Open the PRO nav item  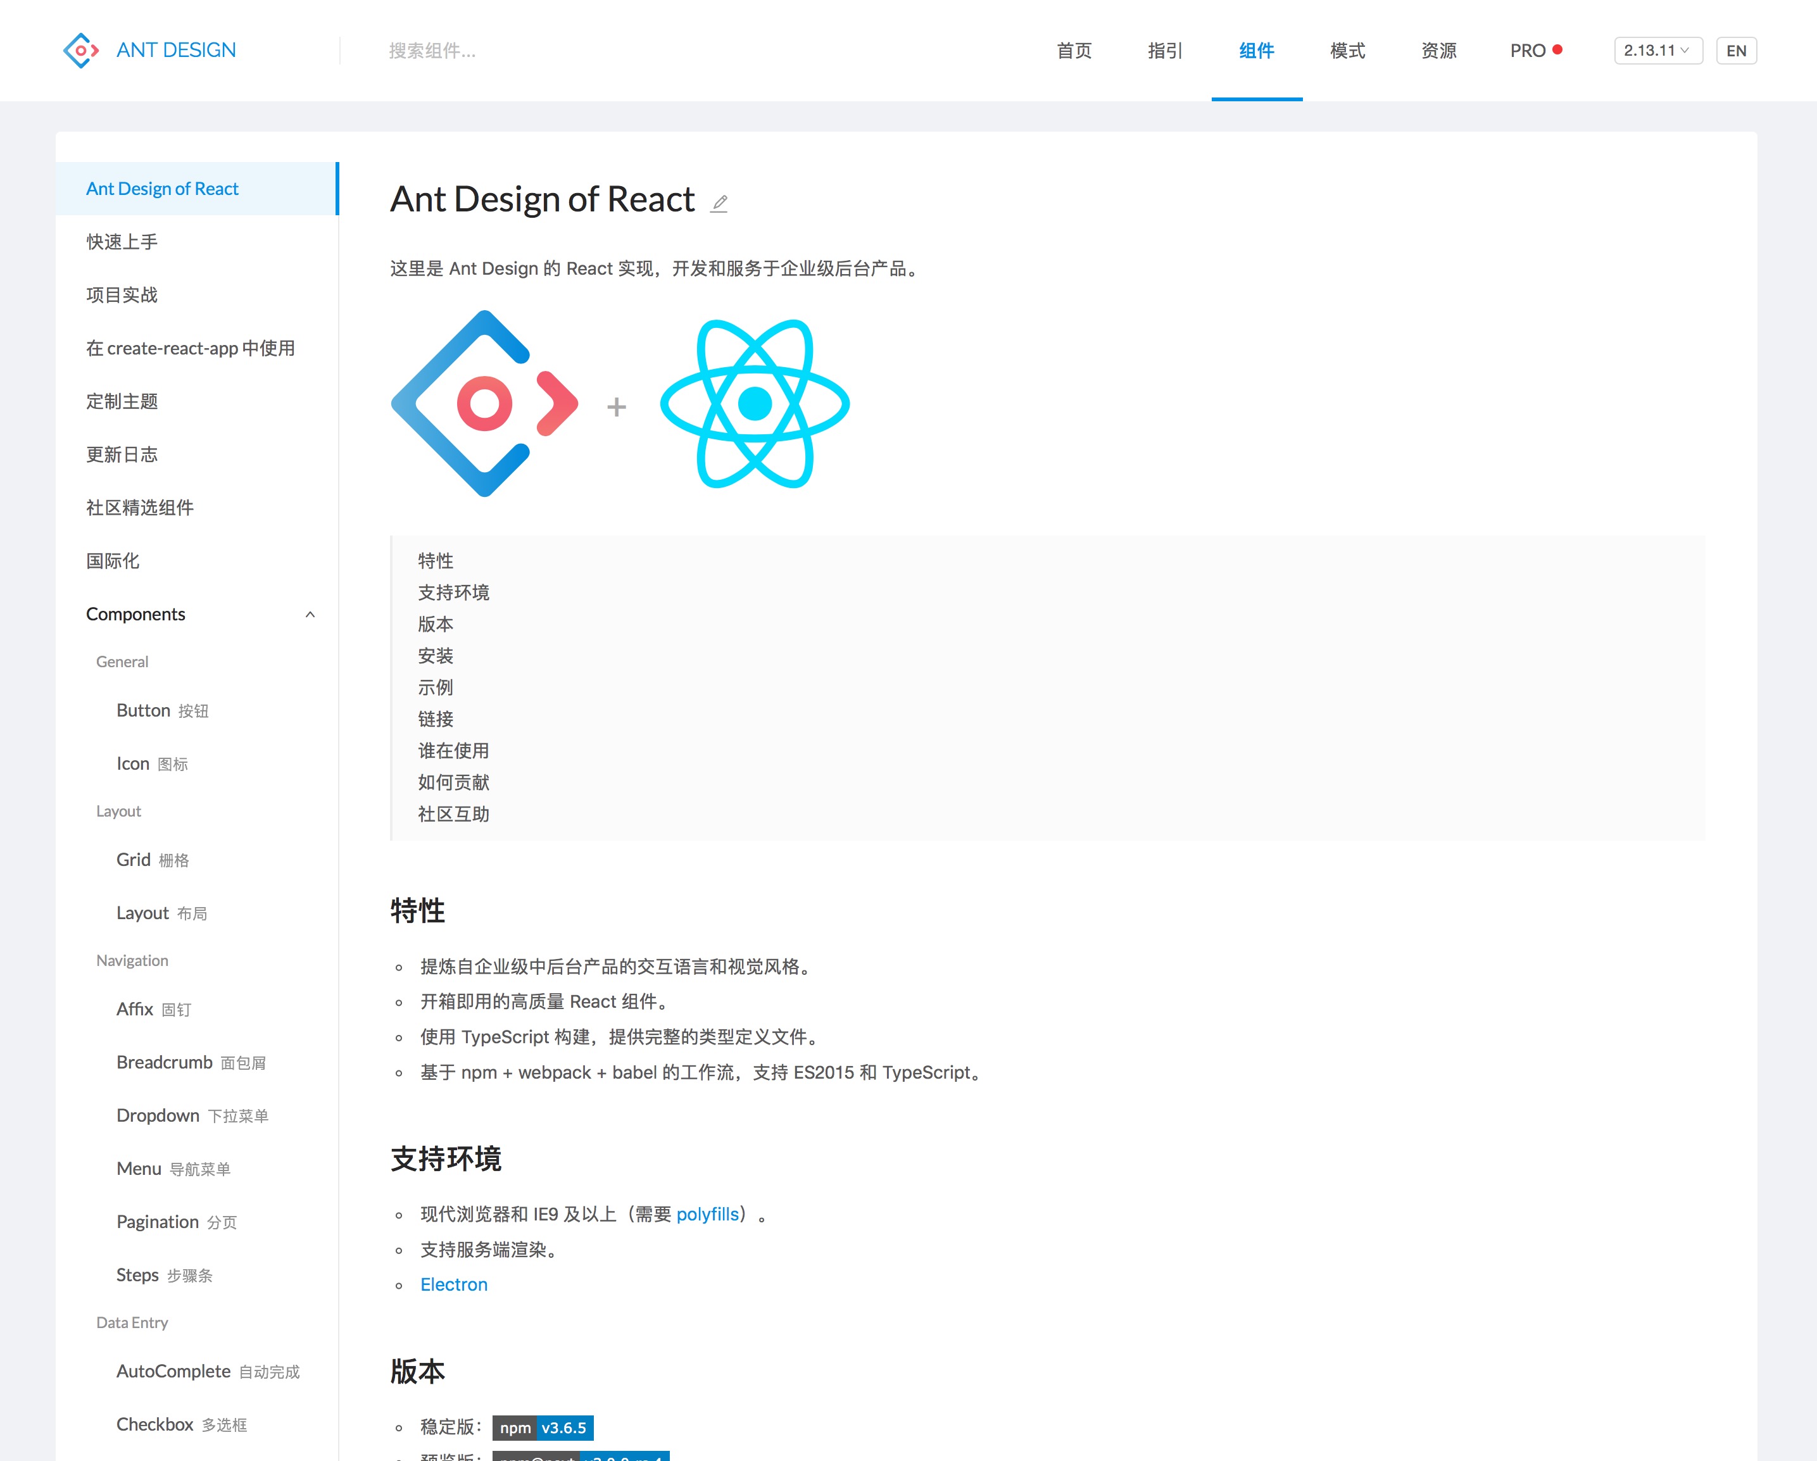pos(1527,51)
